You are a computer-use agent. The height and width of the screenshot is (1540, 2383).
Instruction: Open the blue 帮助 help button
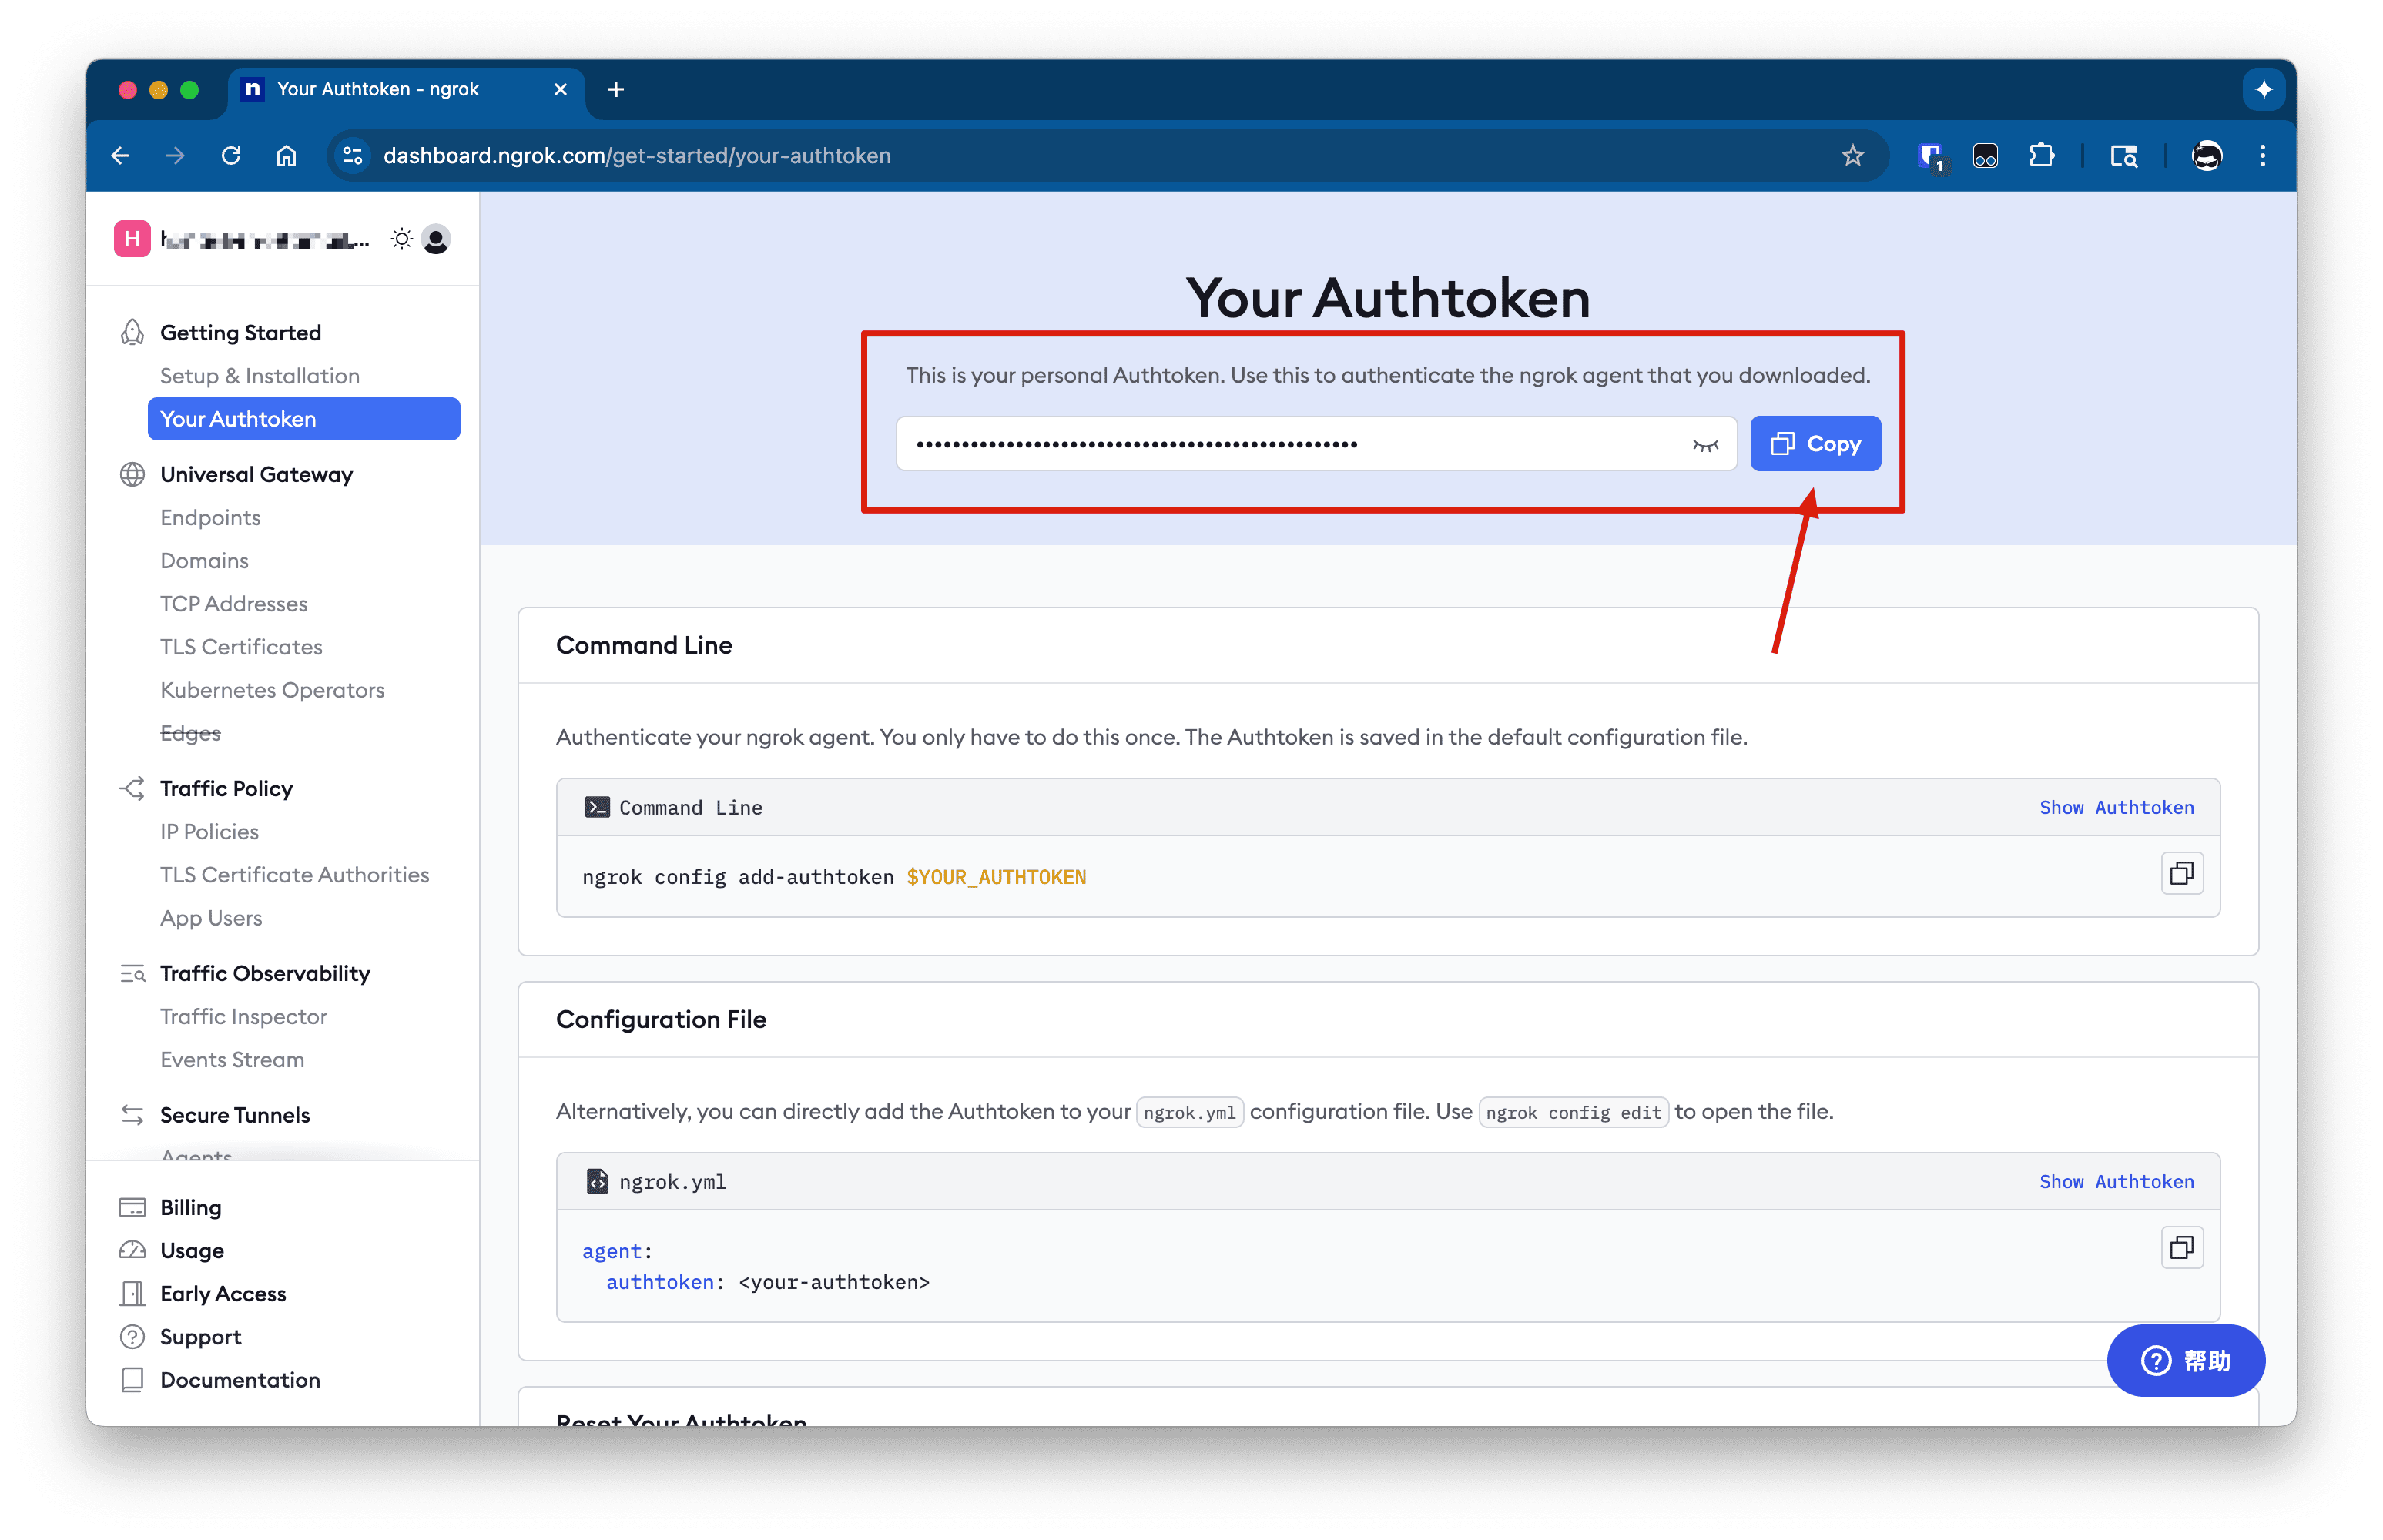2185,1361
